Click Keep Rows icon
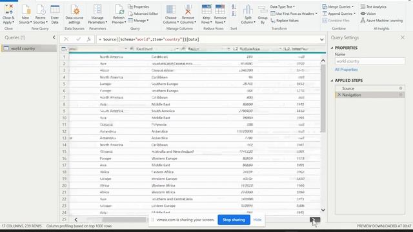The height and width of the screenshot is (232, 413). click(206, 10)
